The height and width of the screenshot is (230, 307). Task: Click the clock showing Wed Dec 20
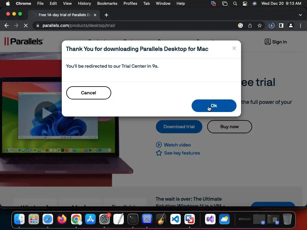point(281,4)
